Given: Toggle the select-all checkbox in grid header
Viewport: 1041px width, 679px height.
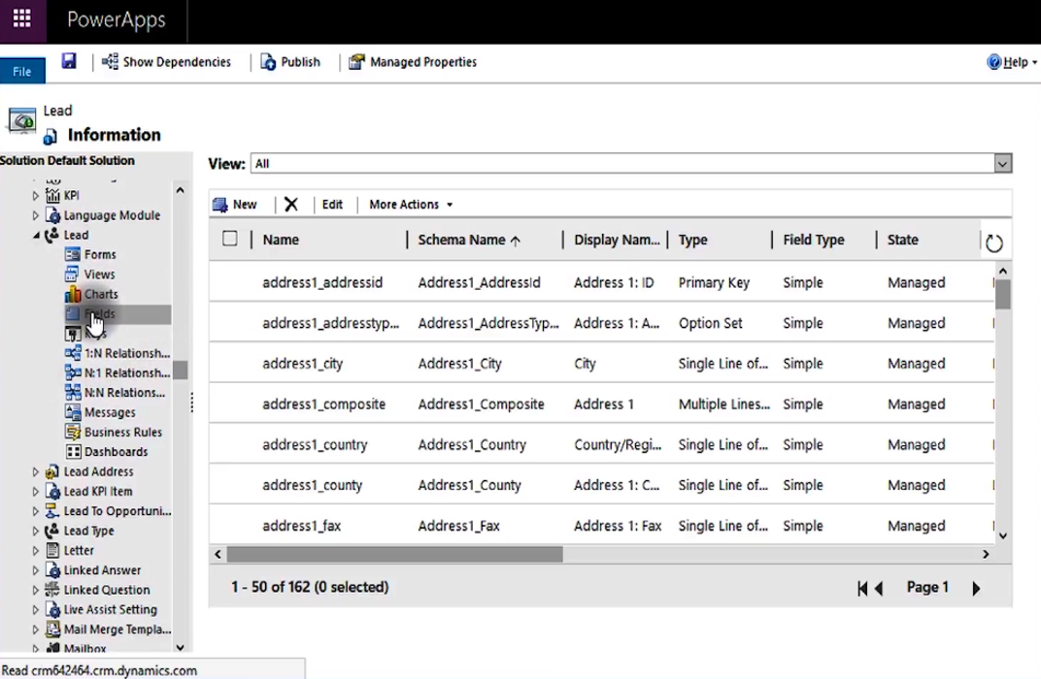Looking at the screenshot, I should [x=230, y=239].
